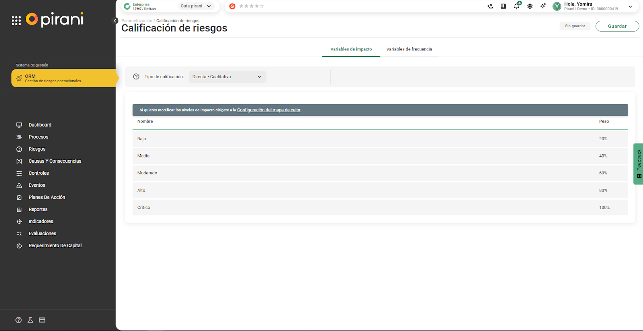The image size is (643, 331).
Task: Open the app grid launcher icon
Action: point(16,20)
